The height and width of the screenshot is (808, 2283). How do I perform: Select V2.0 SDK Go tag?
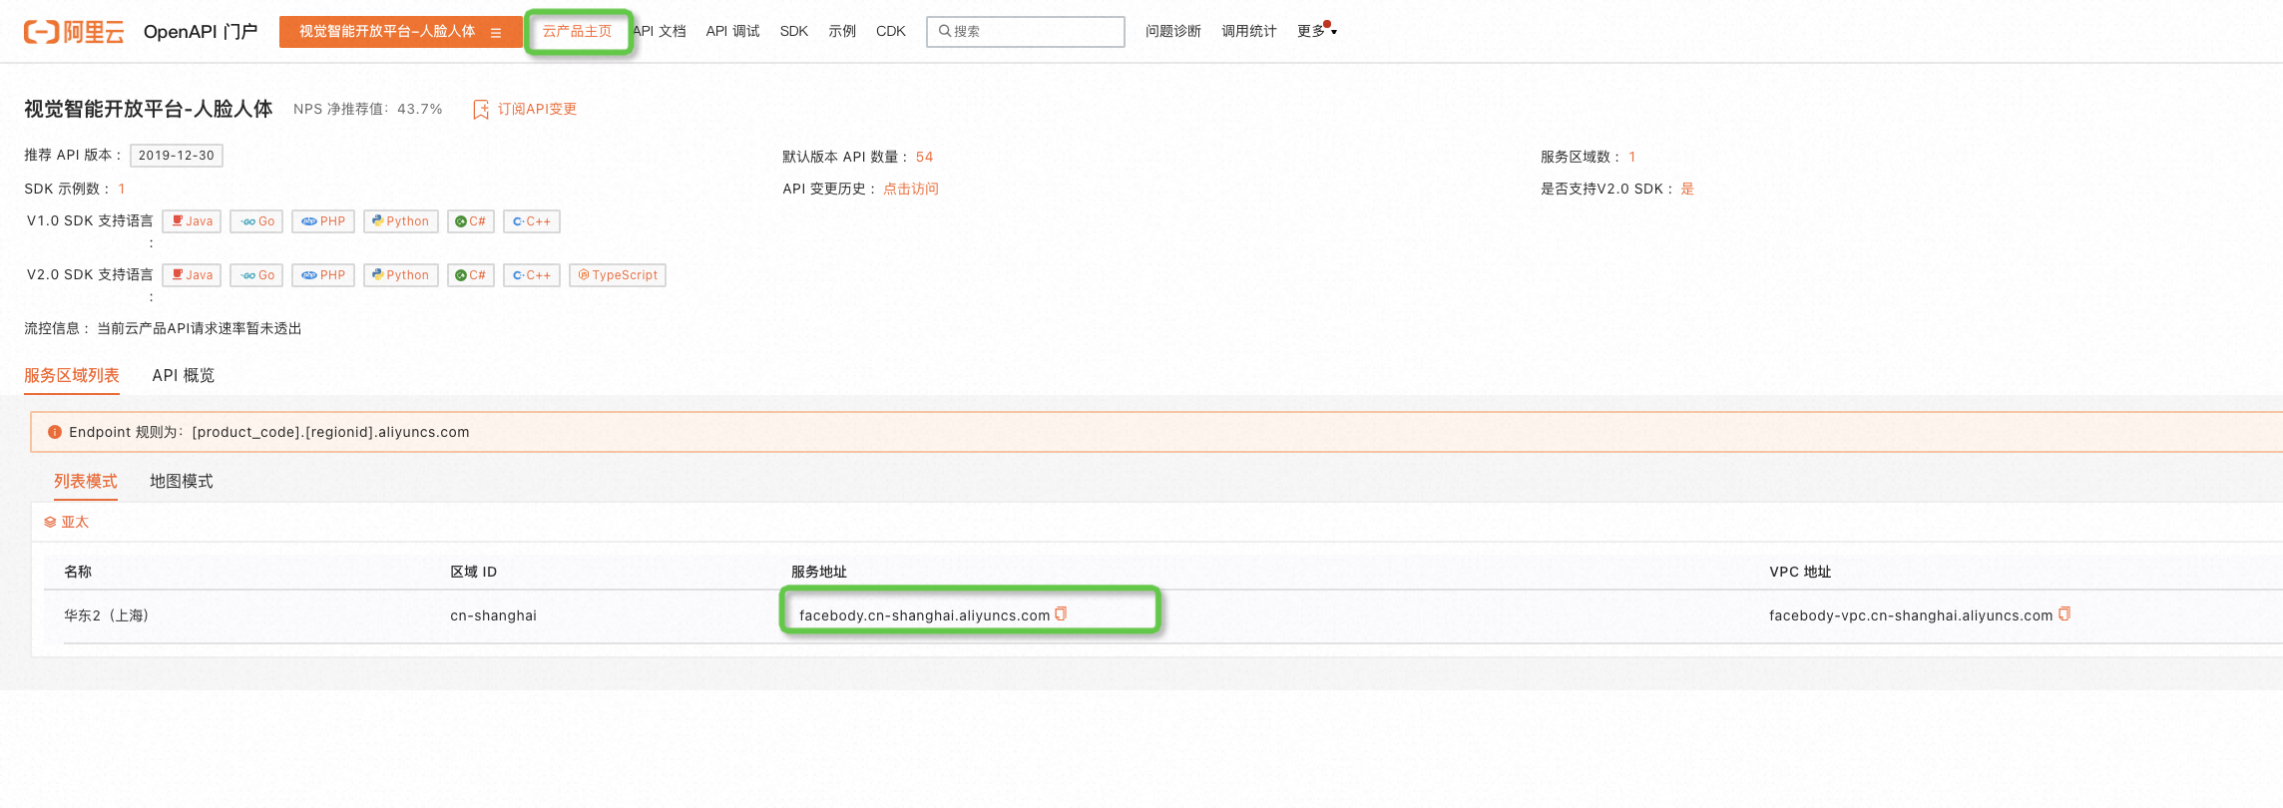tap(257, 275)
